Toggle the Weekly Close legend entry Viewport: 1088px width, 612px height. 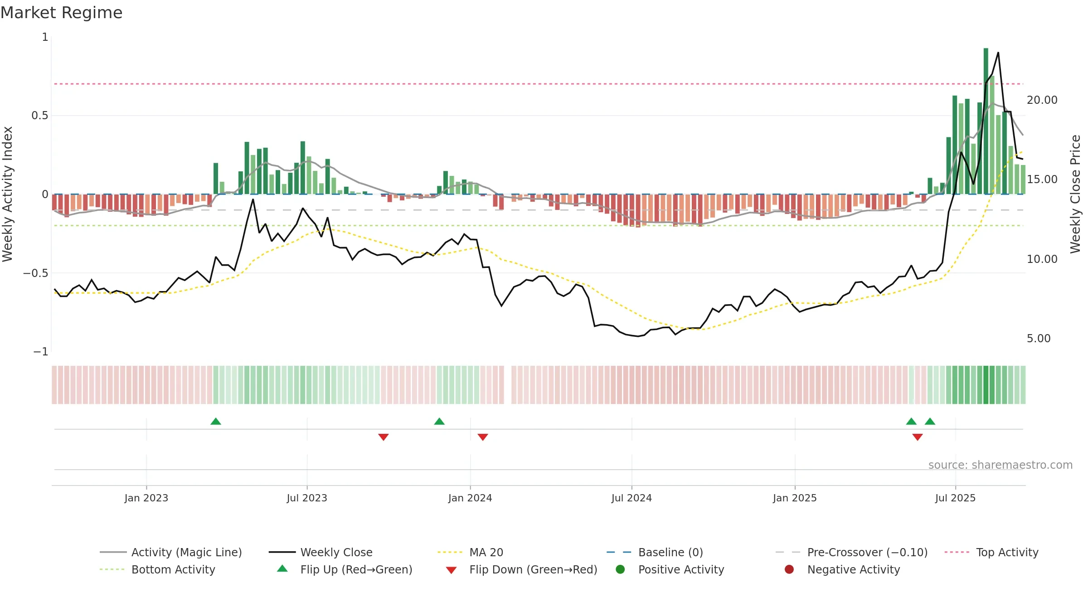tap(321, 552)
